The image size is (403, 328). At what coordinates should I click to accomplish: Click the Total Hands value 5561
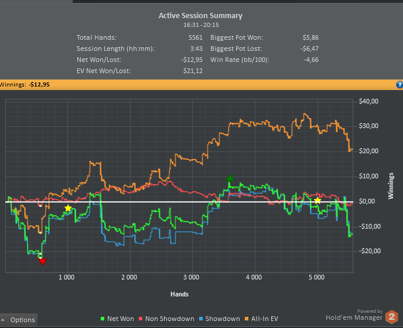click(x=194, y=37)
